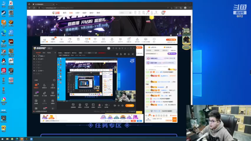
Task: Open 首页 in Douyu navigation
Action: tap(65, 13)
